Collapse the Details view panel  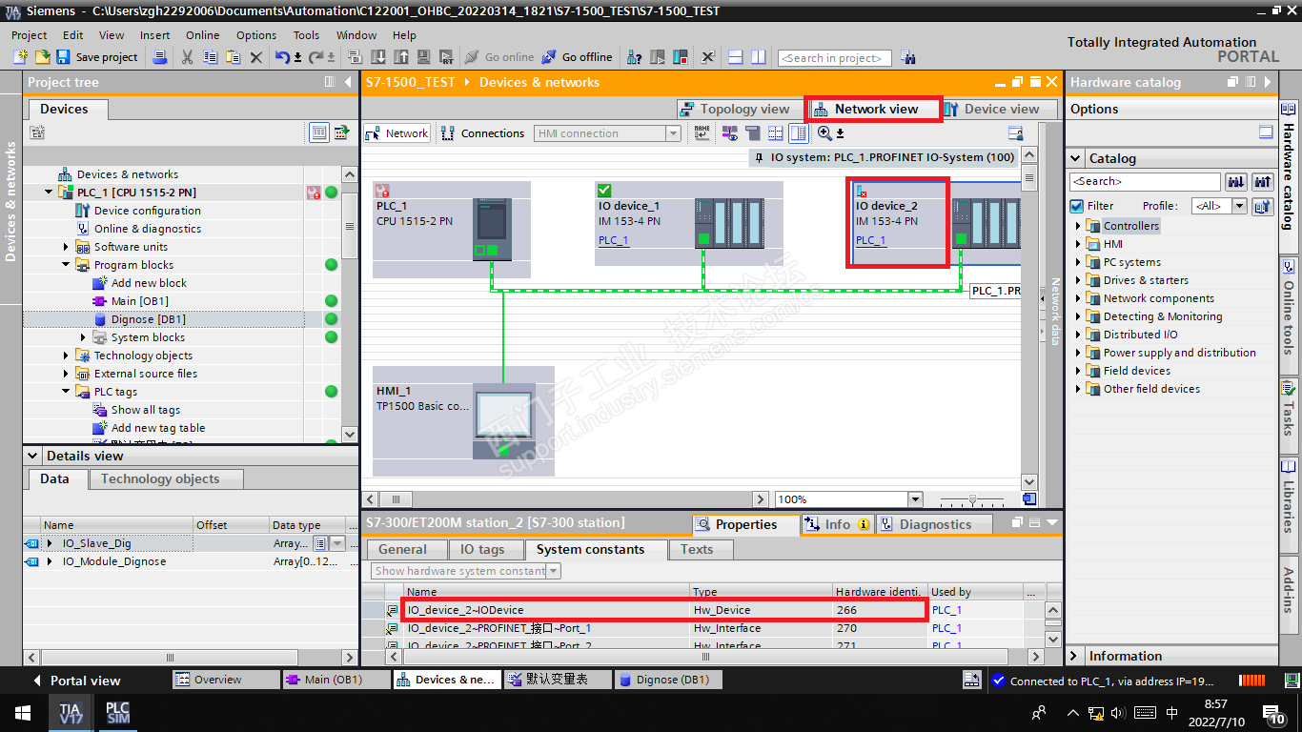click(33, 456)
